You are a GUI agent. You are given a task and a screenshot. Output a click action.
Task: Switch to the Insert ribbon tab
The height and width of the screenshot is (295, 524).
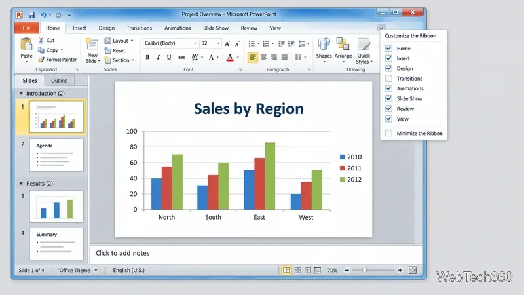(x=79, y=28)
